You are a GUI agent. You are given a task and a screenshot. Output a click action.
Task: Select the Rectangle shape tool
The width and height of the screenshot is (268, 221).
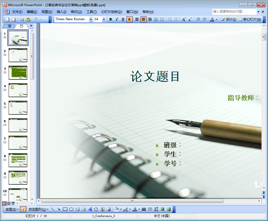[65, 209]
